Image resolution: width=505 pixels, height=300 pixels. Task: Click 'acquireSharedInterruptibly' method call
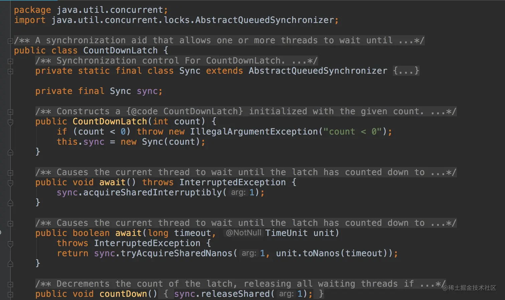point(152,192)
